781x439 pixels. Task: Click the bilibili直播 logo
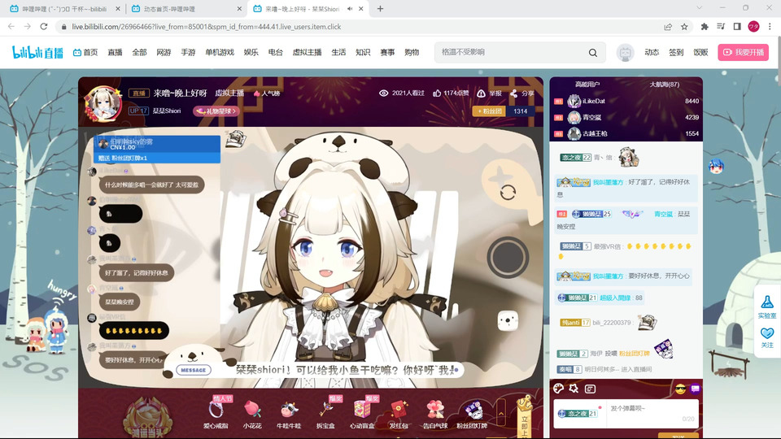[x=37, y=52]
